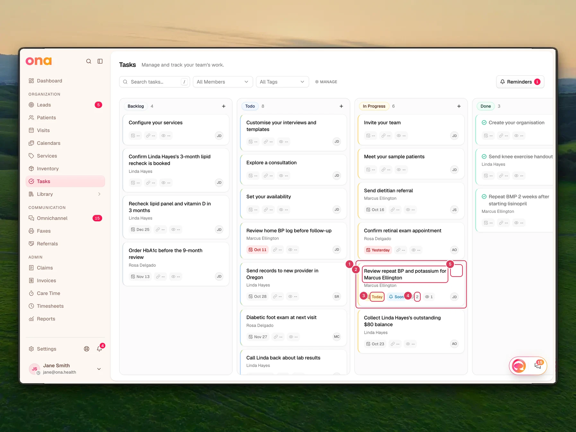Open the Set your availability card
Image resolution: width=576 pixels, height=432 pixels.
coord(293,204)
